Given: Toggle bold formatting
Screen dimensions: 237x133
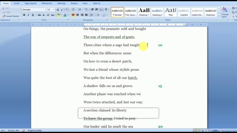Looking at the screenshot, I should (x=24, y=15).
